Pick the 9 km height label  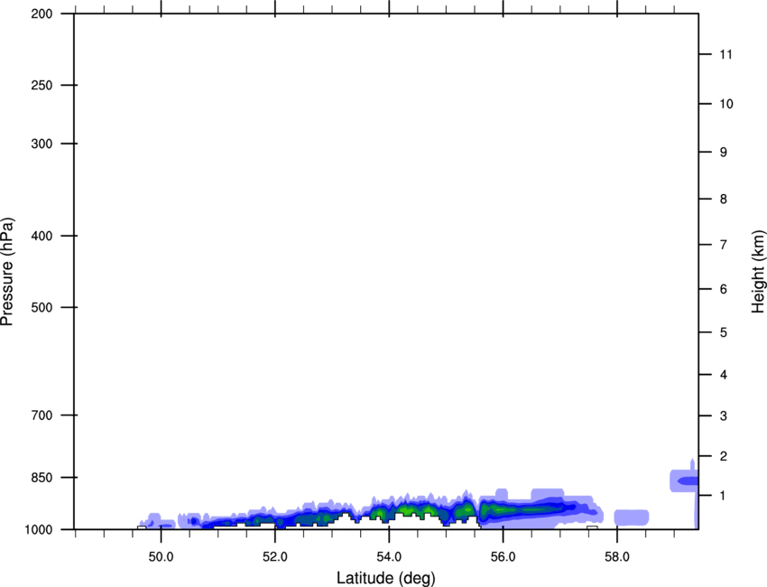pyautogui.click(x=724, y=153)
